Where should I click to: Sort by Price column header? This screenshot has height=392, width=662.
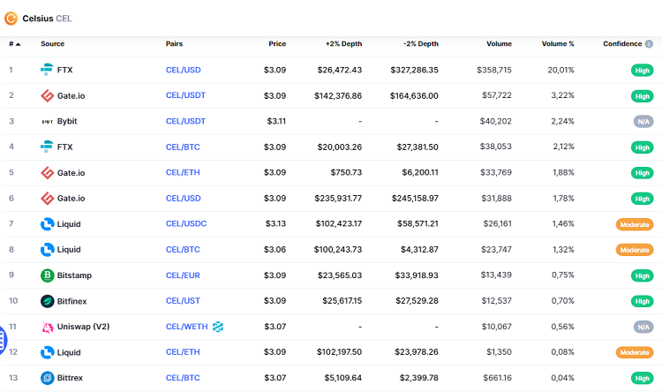[x=277, y=43]
